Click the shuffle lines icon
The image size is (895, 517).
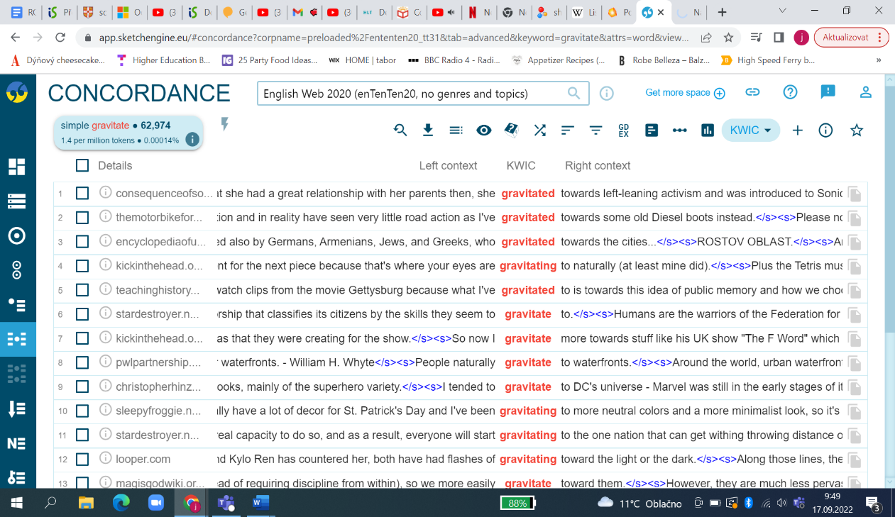540,130
